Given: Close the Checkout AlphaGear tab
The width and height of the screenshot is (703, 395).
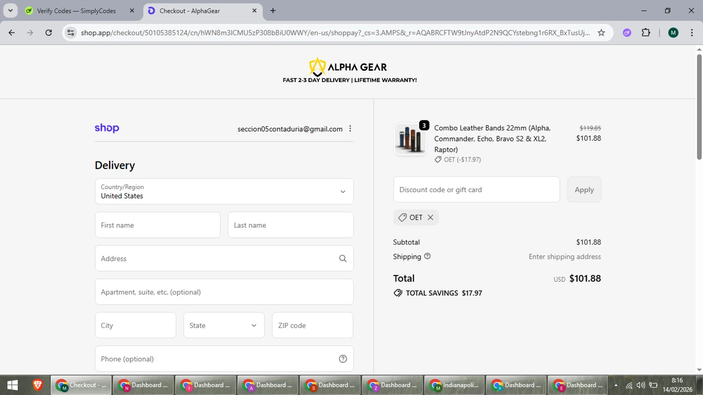Looking at the screenshot, I should [x=254, y=11].
